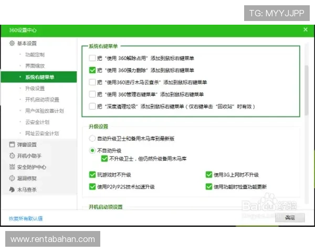
Task: Click the 确定 button
Action: click(290, 217)
